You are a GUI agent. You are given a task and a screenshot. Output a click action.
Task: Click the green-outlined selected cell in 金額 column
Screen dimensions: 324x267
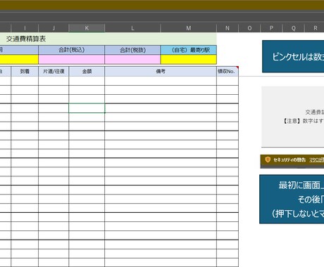click(x=87, y=108)
